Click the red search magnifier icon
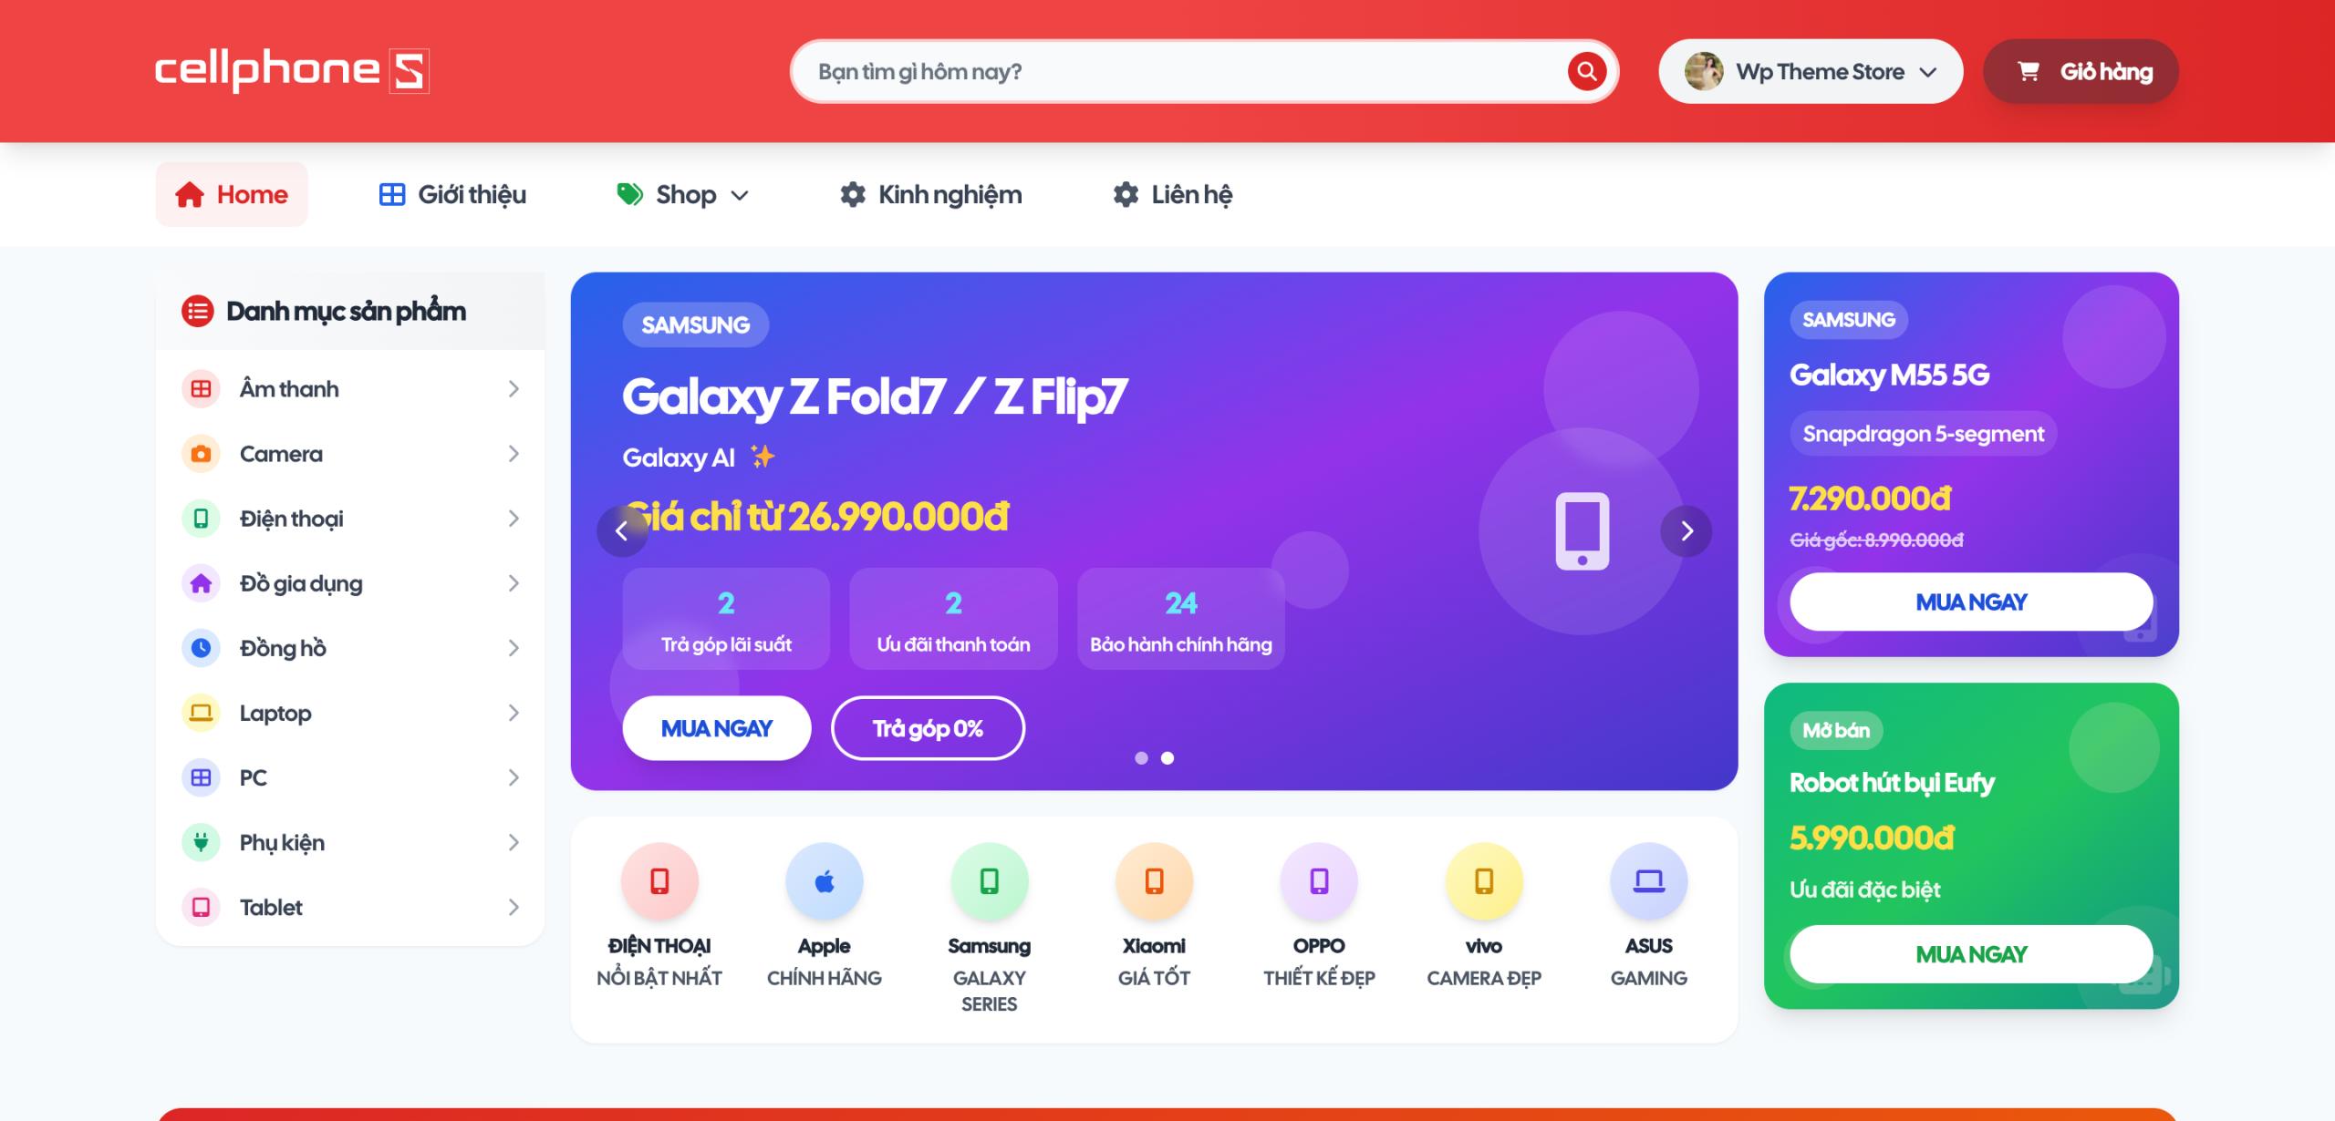Screen dimensions: 2335x1121 click(1586, 71)
